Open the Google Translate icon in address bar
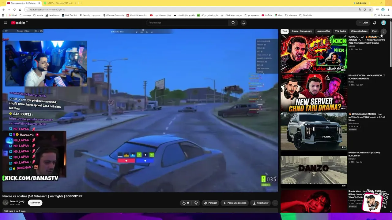The width and height of the screenshot is (392, 220). (x=360, y=9)
